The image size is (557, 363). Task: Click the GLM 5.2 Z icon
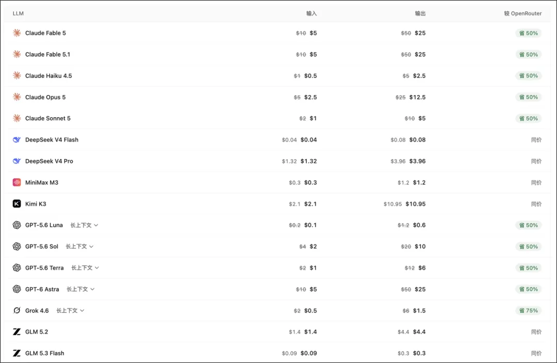17,332
